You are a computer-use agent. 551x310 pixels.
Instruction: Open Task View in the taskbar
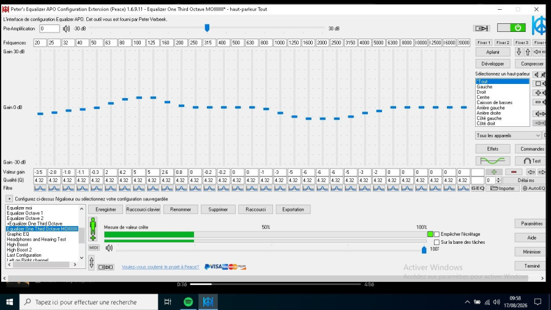168,301
